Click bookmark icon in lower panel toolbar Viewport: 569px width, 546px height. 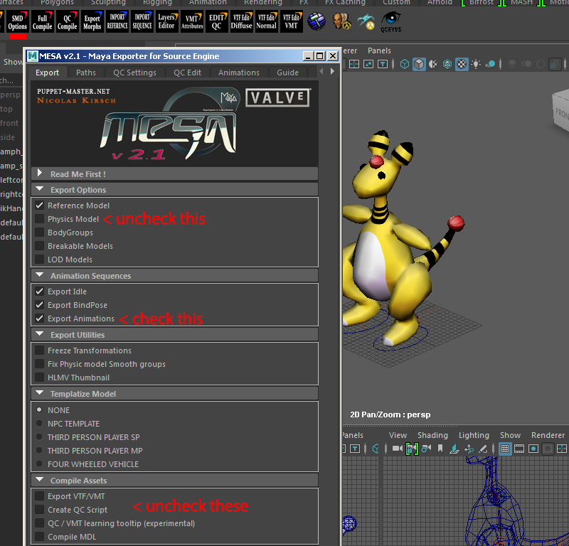tap(440, 449)
